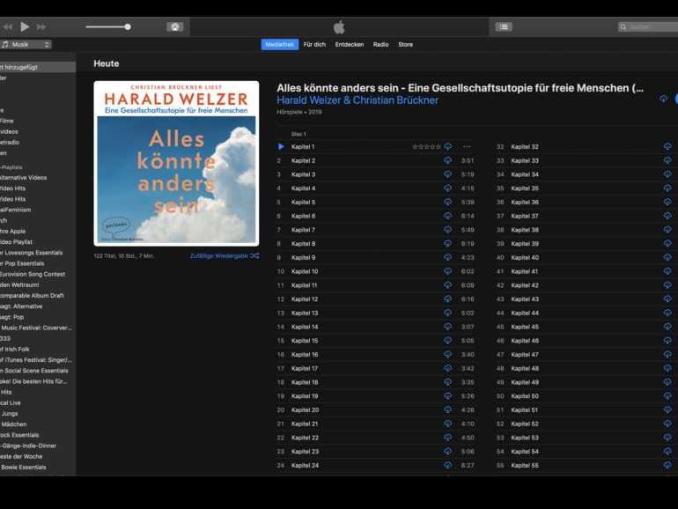Screen dimensions: 678x509
Task: Click the rewind/previous track button
Action: tap(7, 26)
